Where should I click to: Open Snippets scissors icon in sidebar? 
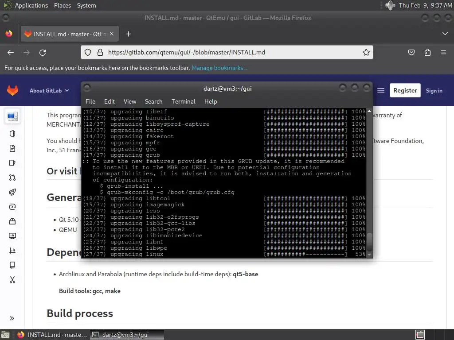coord(12,280)
